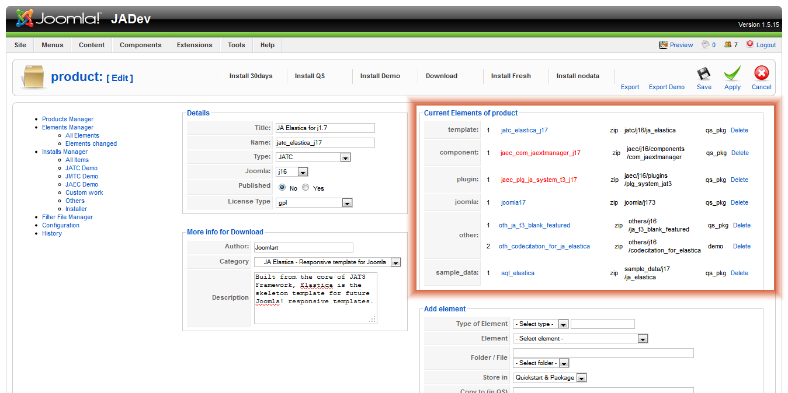Click the Title input field

(324, 128)
